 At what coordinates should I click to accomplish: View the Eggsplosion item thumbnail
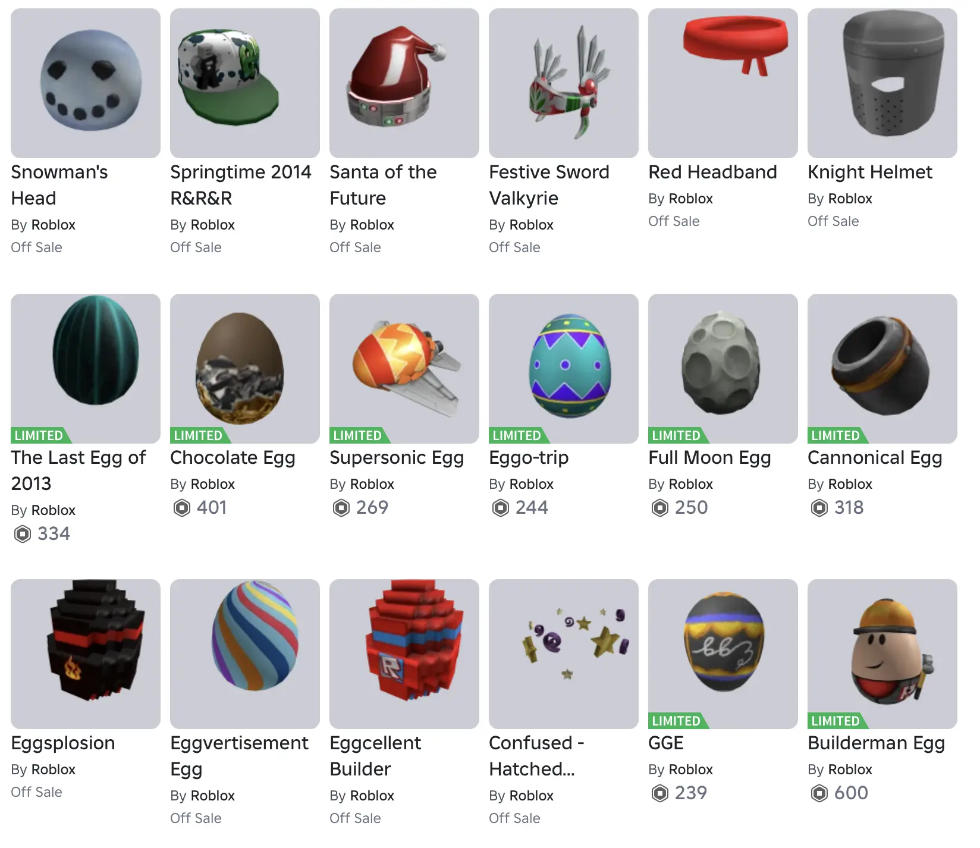[x=86, y=654]
